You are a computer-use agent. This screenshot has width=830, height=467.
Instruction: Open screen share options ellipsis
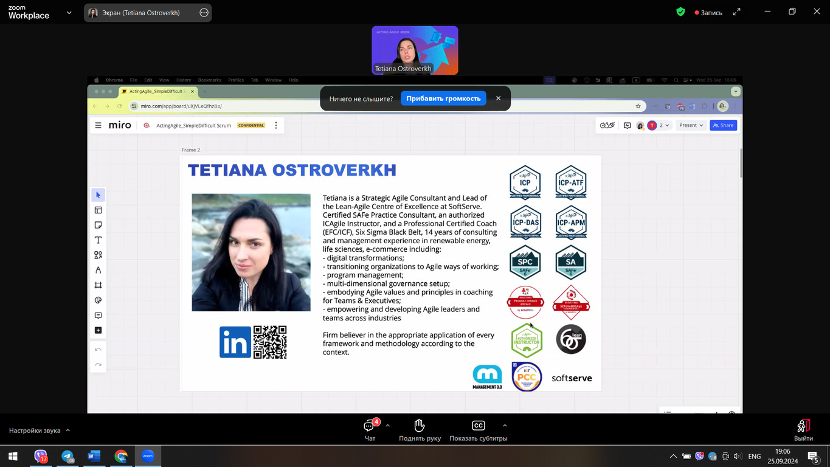(x=204, y=12)
